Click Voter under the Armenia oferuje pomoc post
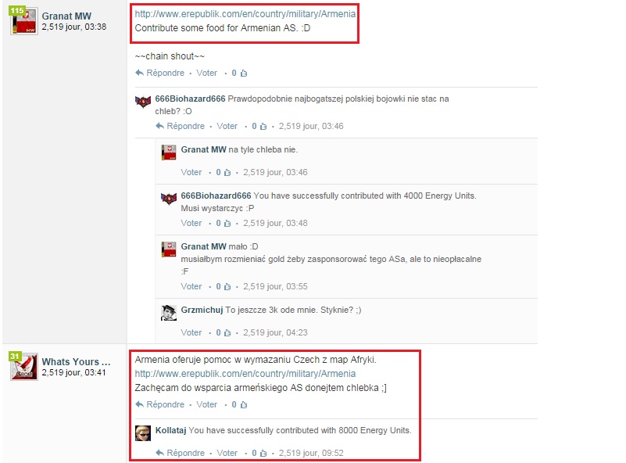 click(x=207, y=404)
